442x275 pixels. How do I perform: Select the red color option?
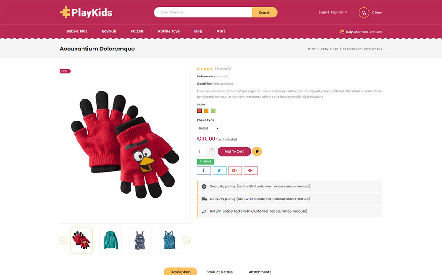pos(199,111)
